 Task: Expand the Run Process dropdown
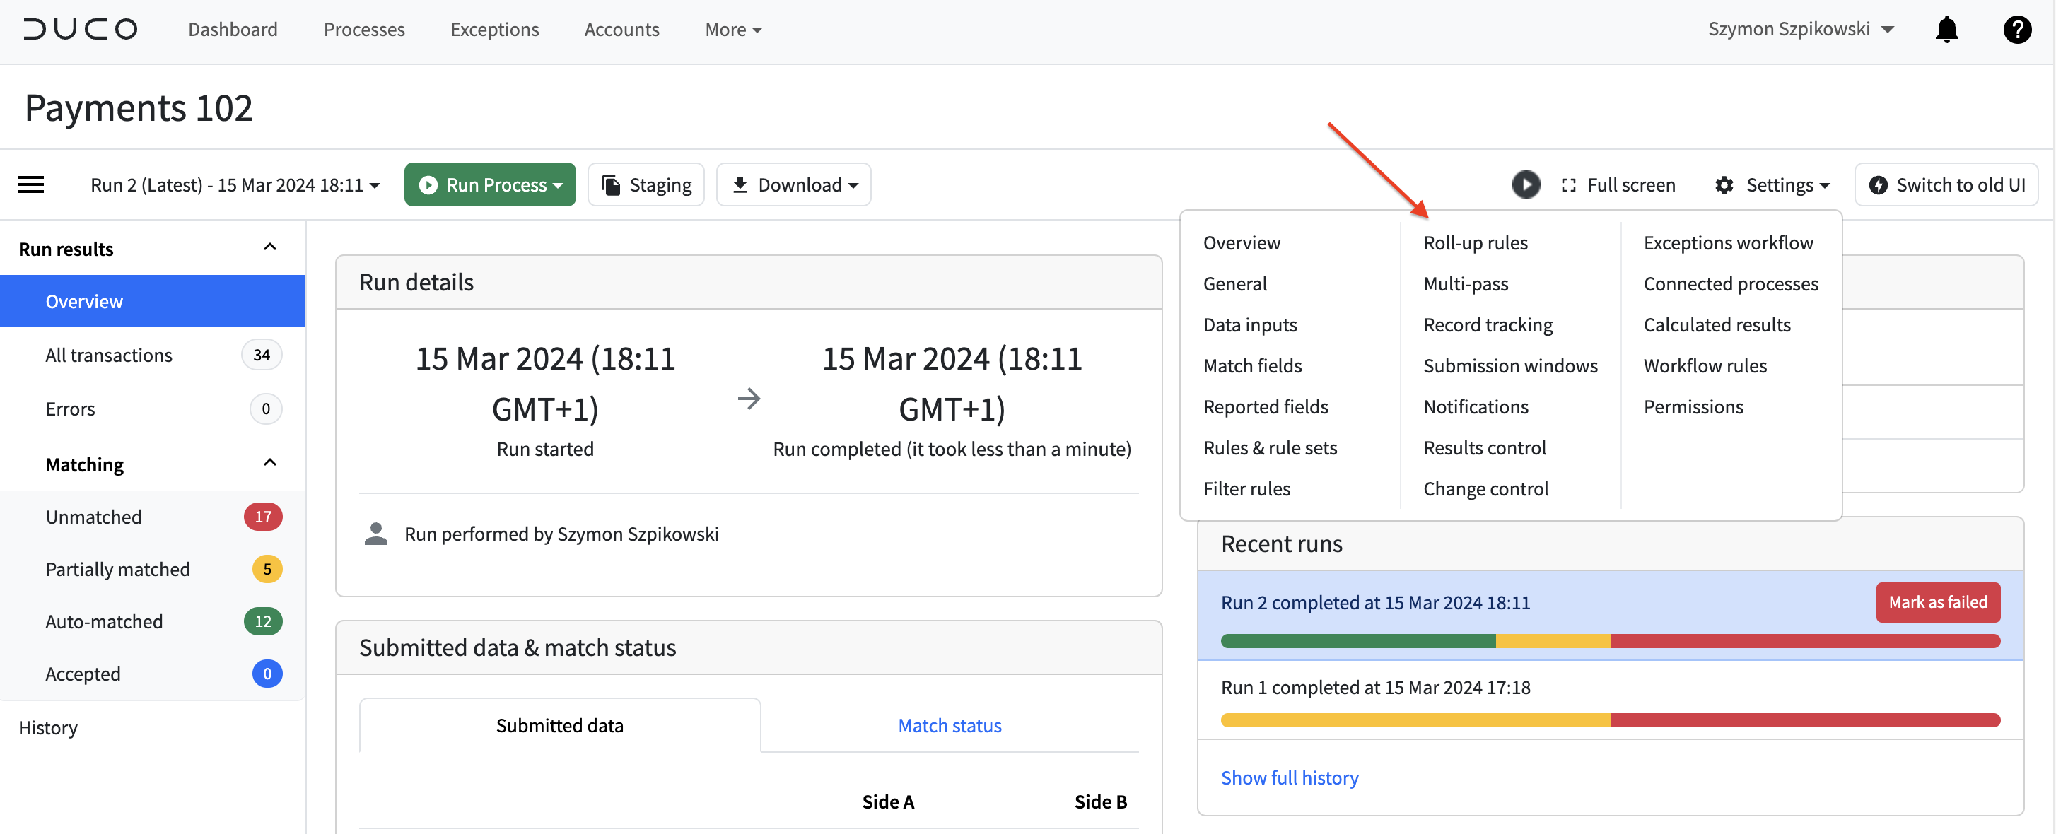(x=490, y=185)
